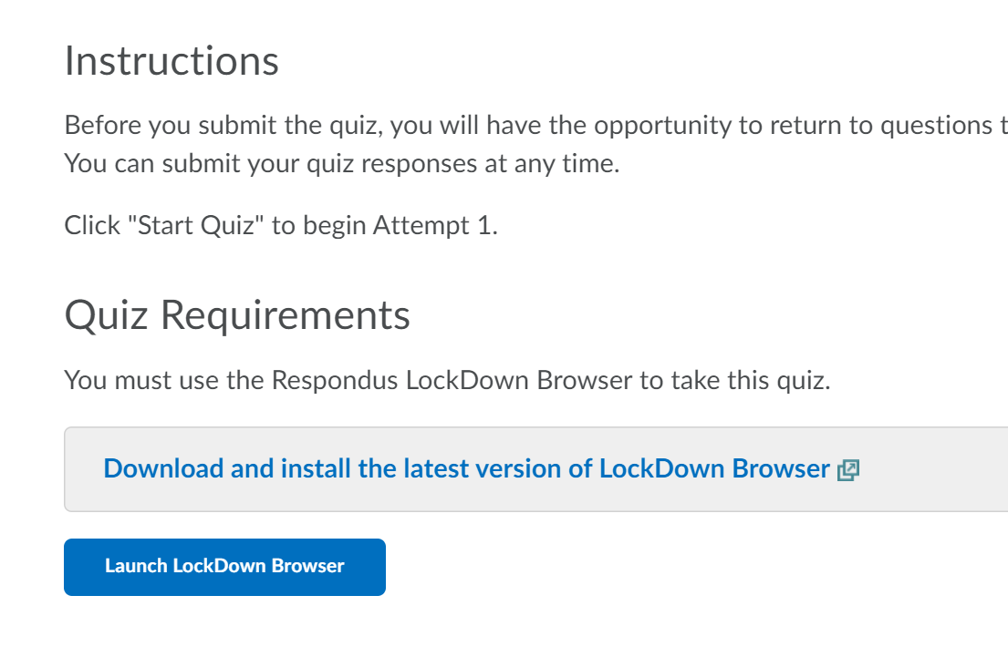Select the Instructions heading
This screenshot has height=647, width=1008.
click(x=171, y=61)
